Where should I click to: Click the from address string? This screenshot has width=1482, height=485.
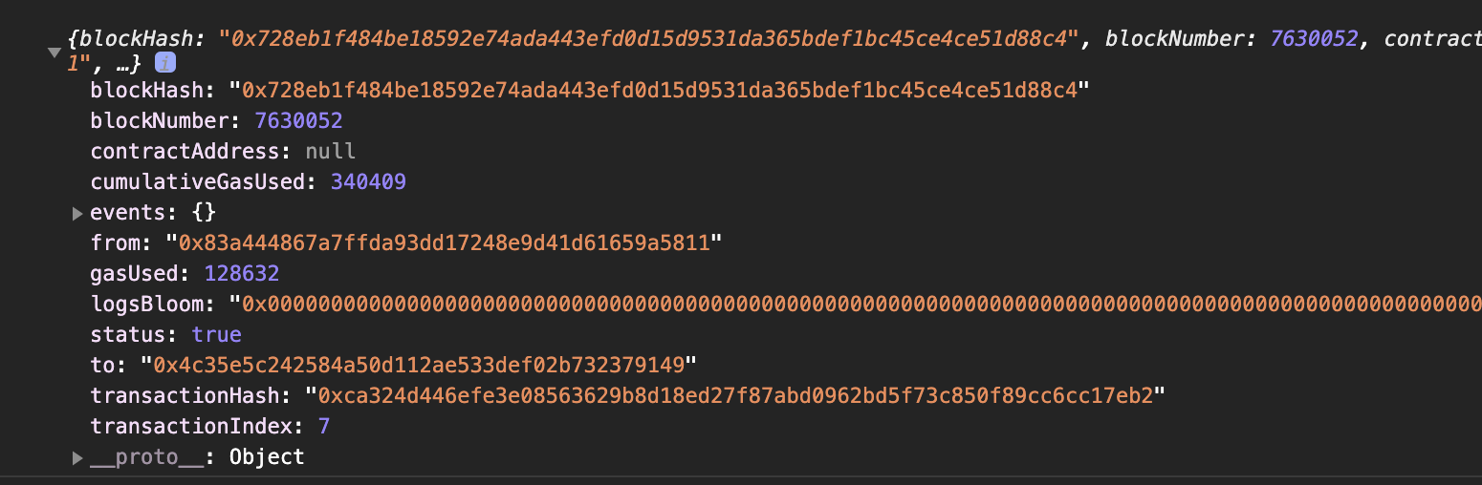pyautogui.click(x=443, y=243)
